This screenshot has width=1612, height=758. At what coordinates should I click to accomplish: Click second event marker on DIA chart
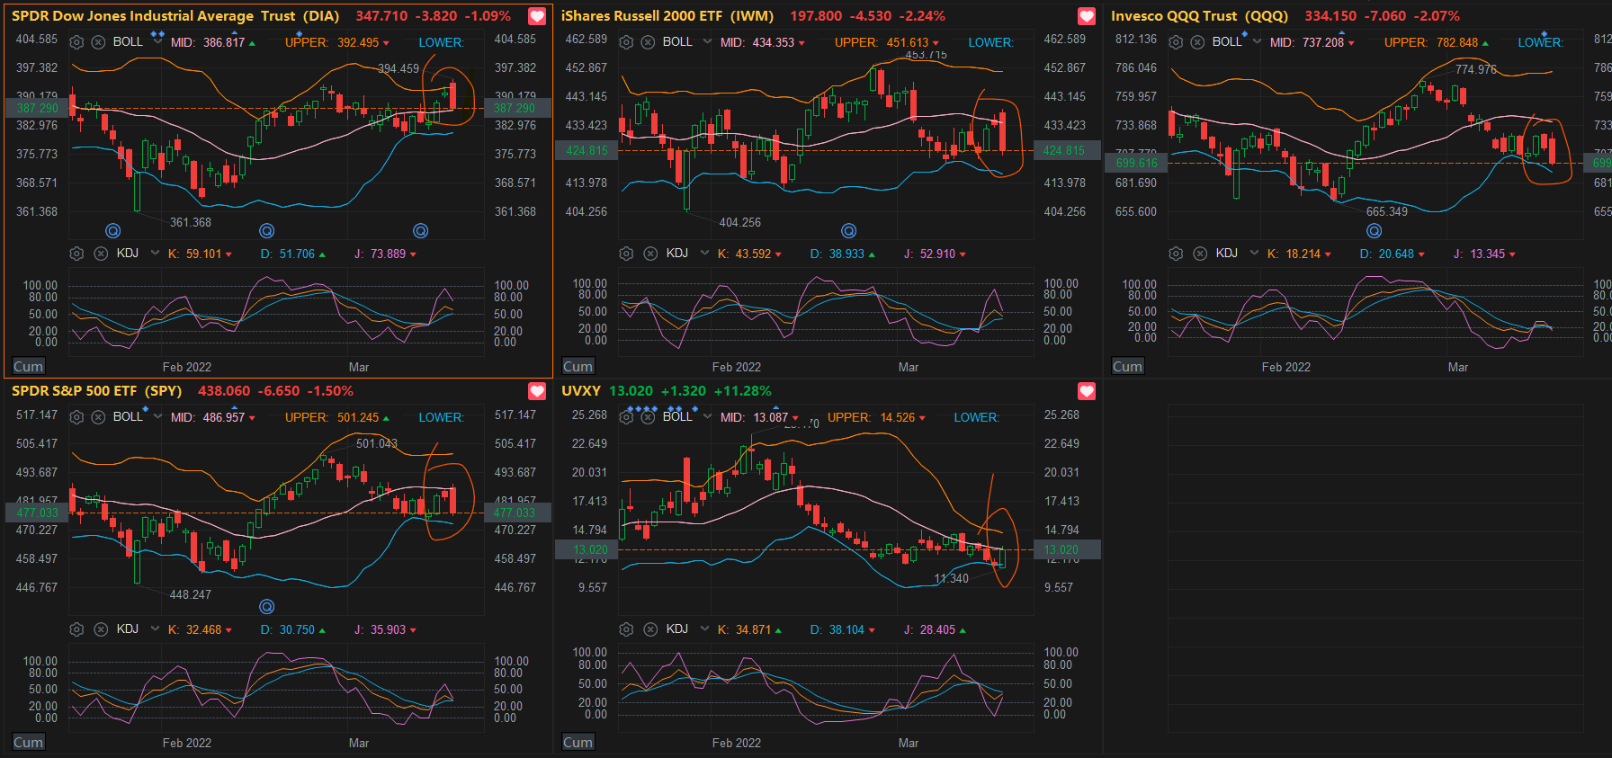267,231
